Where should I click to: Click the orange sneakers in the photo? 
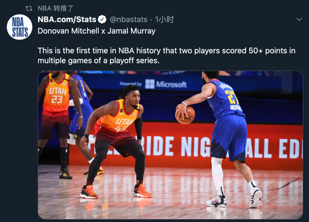[116, 192]
